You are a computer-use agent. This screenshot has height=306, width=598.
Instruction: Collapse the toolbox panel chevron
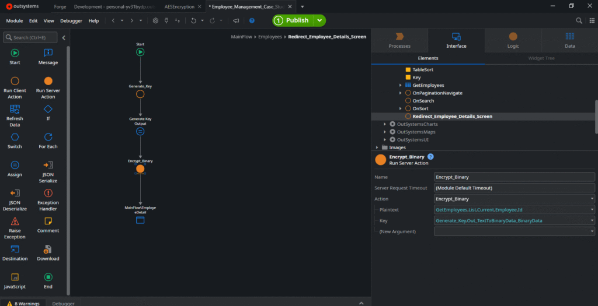(64, 38)
